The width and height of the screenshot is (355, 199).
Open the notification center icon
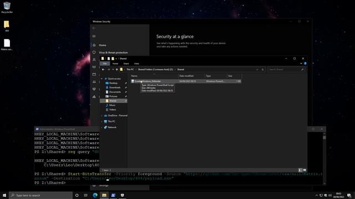[349, 195]
